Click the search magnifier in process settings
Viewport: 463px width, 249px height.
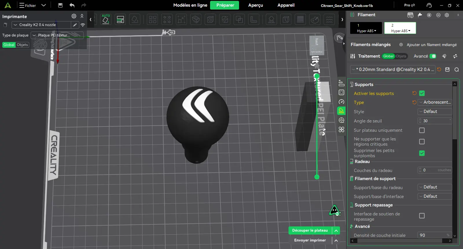[457, 69]
